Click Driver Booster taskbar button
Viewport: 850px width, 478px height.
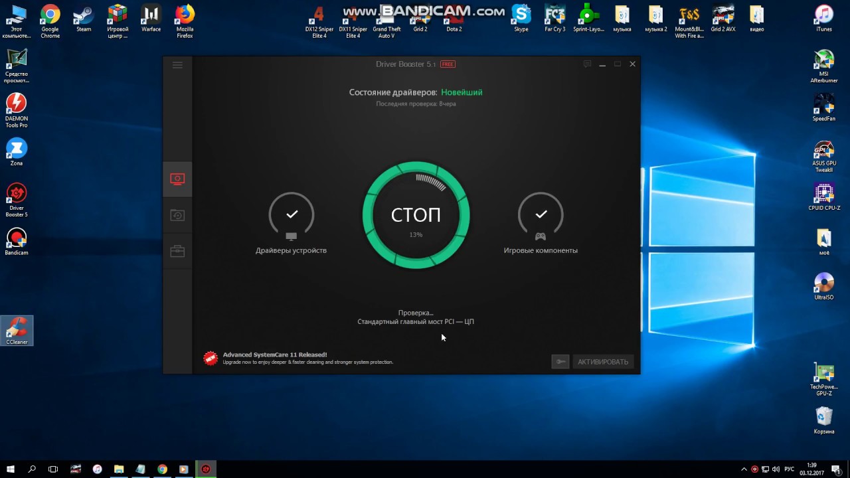click(x=206, y=469)
